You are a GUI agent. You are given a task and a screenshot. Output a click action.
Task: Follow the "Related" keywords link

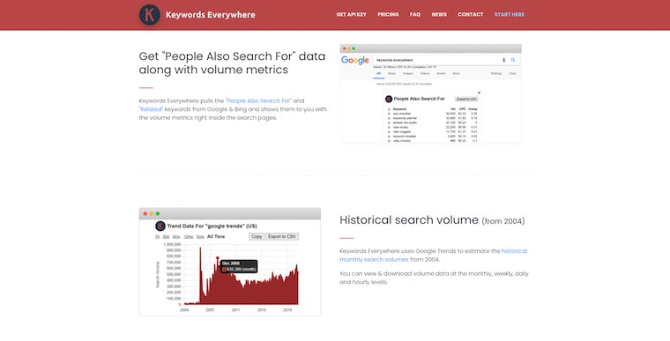pos(151,109)
